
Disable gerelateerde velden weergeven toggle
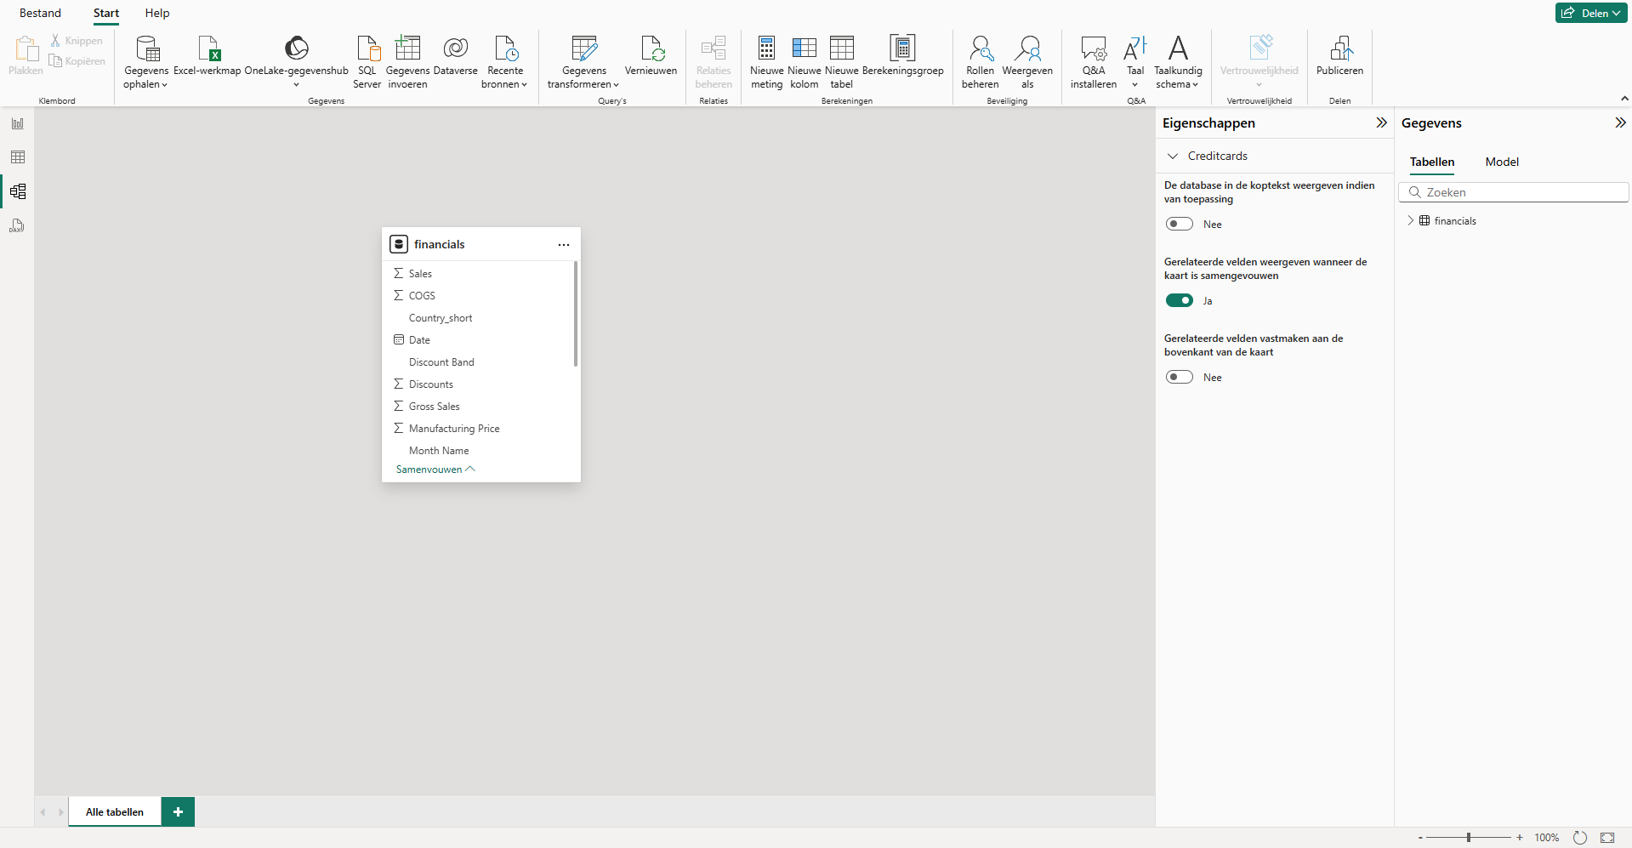point(1180,300)
